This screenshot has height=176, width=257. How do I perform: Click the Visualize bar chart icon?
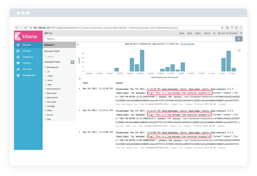coord(18,51)
